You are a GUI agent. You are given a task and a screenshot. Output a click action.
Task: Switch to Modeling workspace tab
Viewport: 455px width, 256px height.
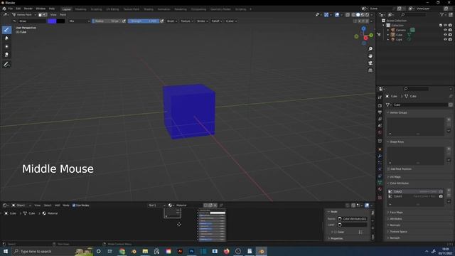[80, 9]
